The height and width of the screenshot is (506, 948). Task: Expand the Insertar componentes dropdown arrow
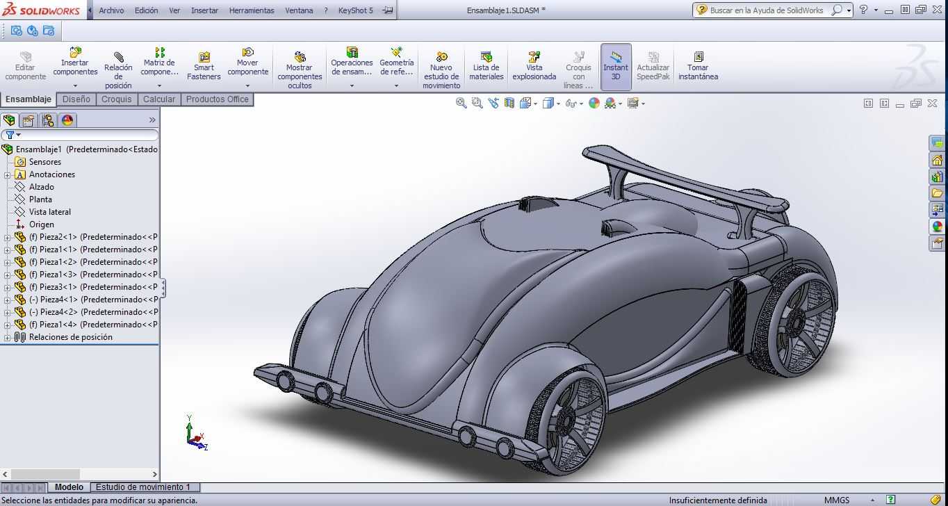click(x=75, y=85)
